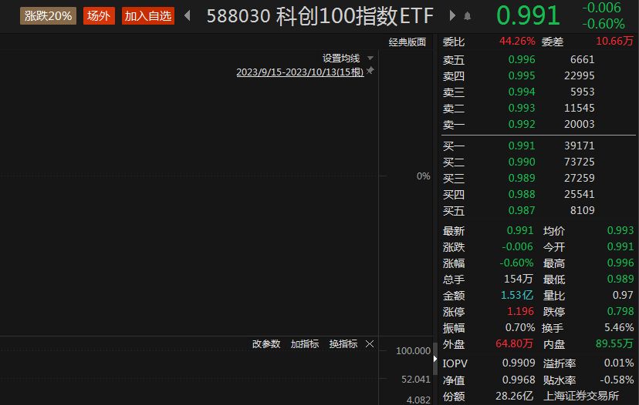
Task: Select the 买四 price 0.988
Action: tap(522, 194)
